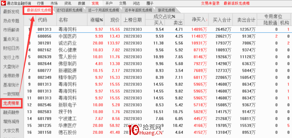The width and height of the screenshot is (292, 138).
Task: Select the 华康医疗 stock name
Action: [68, 126]
